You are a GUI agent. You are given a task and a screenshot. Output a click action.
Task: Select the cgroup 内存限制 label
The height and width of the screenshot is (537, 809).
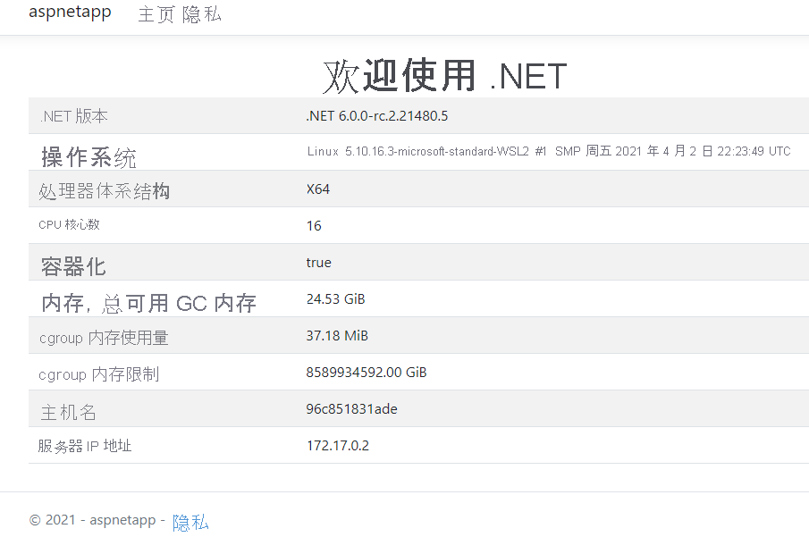click(99, 374)
